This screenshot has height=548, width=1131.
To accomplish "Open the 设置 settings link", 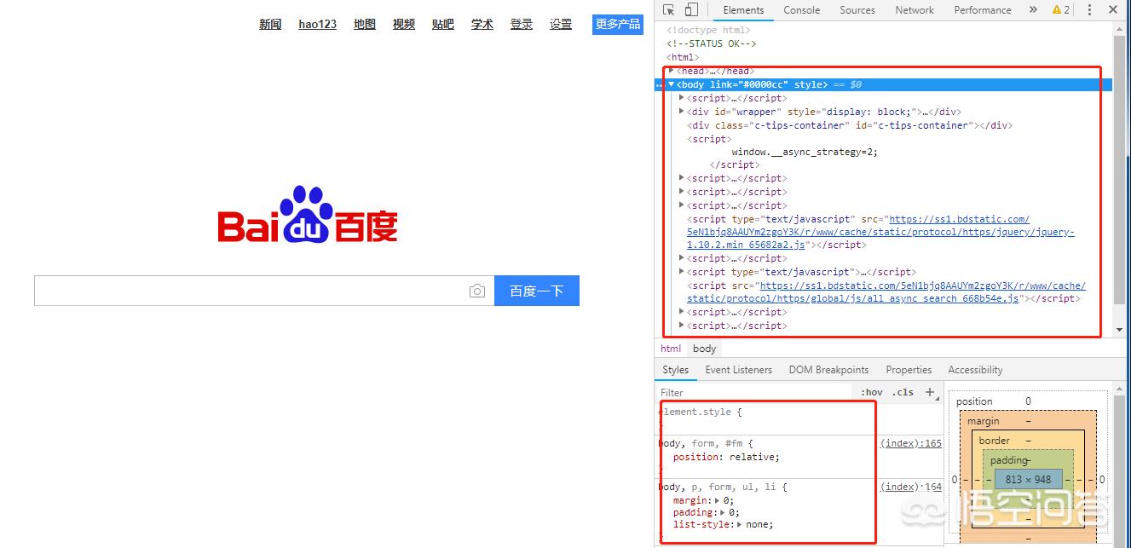I will [561, 24].
